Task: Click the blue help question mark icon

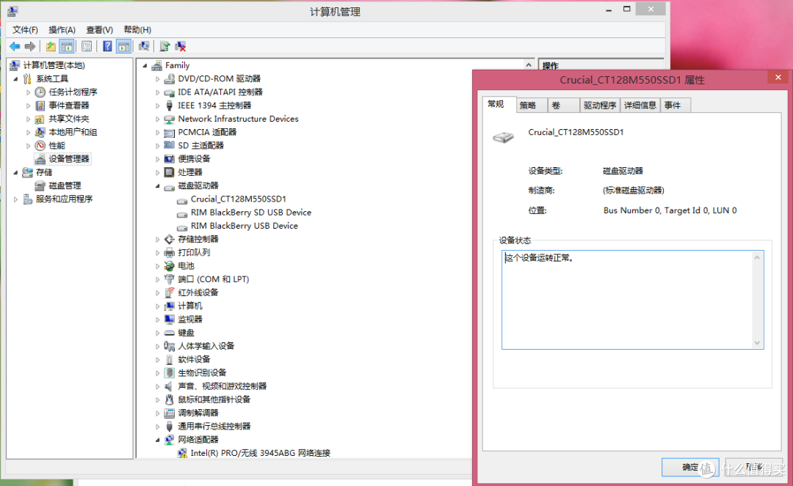Action: [107, 46]
